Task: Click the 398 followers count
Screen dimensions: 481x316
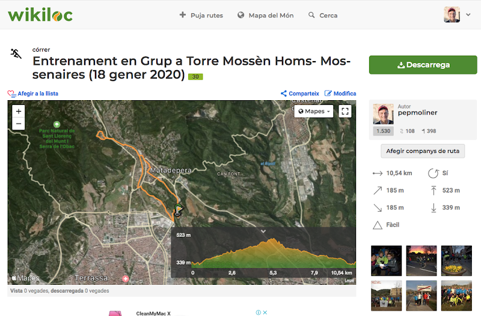Action: [429, 131]
